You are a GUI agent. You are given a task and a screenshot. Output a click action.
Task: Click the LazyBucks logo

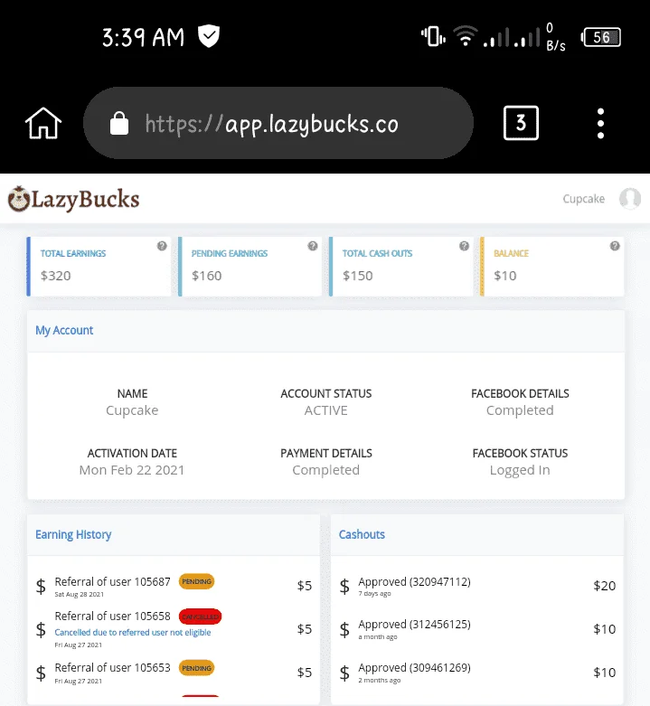tap(74, 199)
